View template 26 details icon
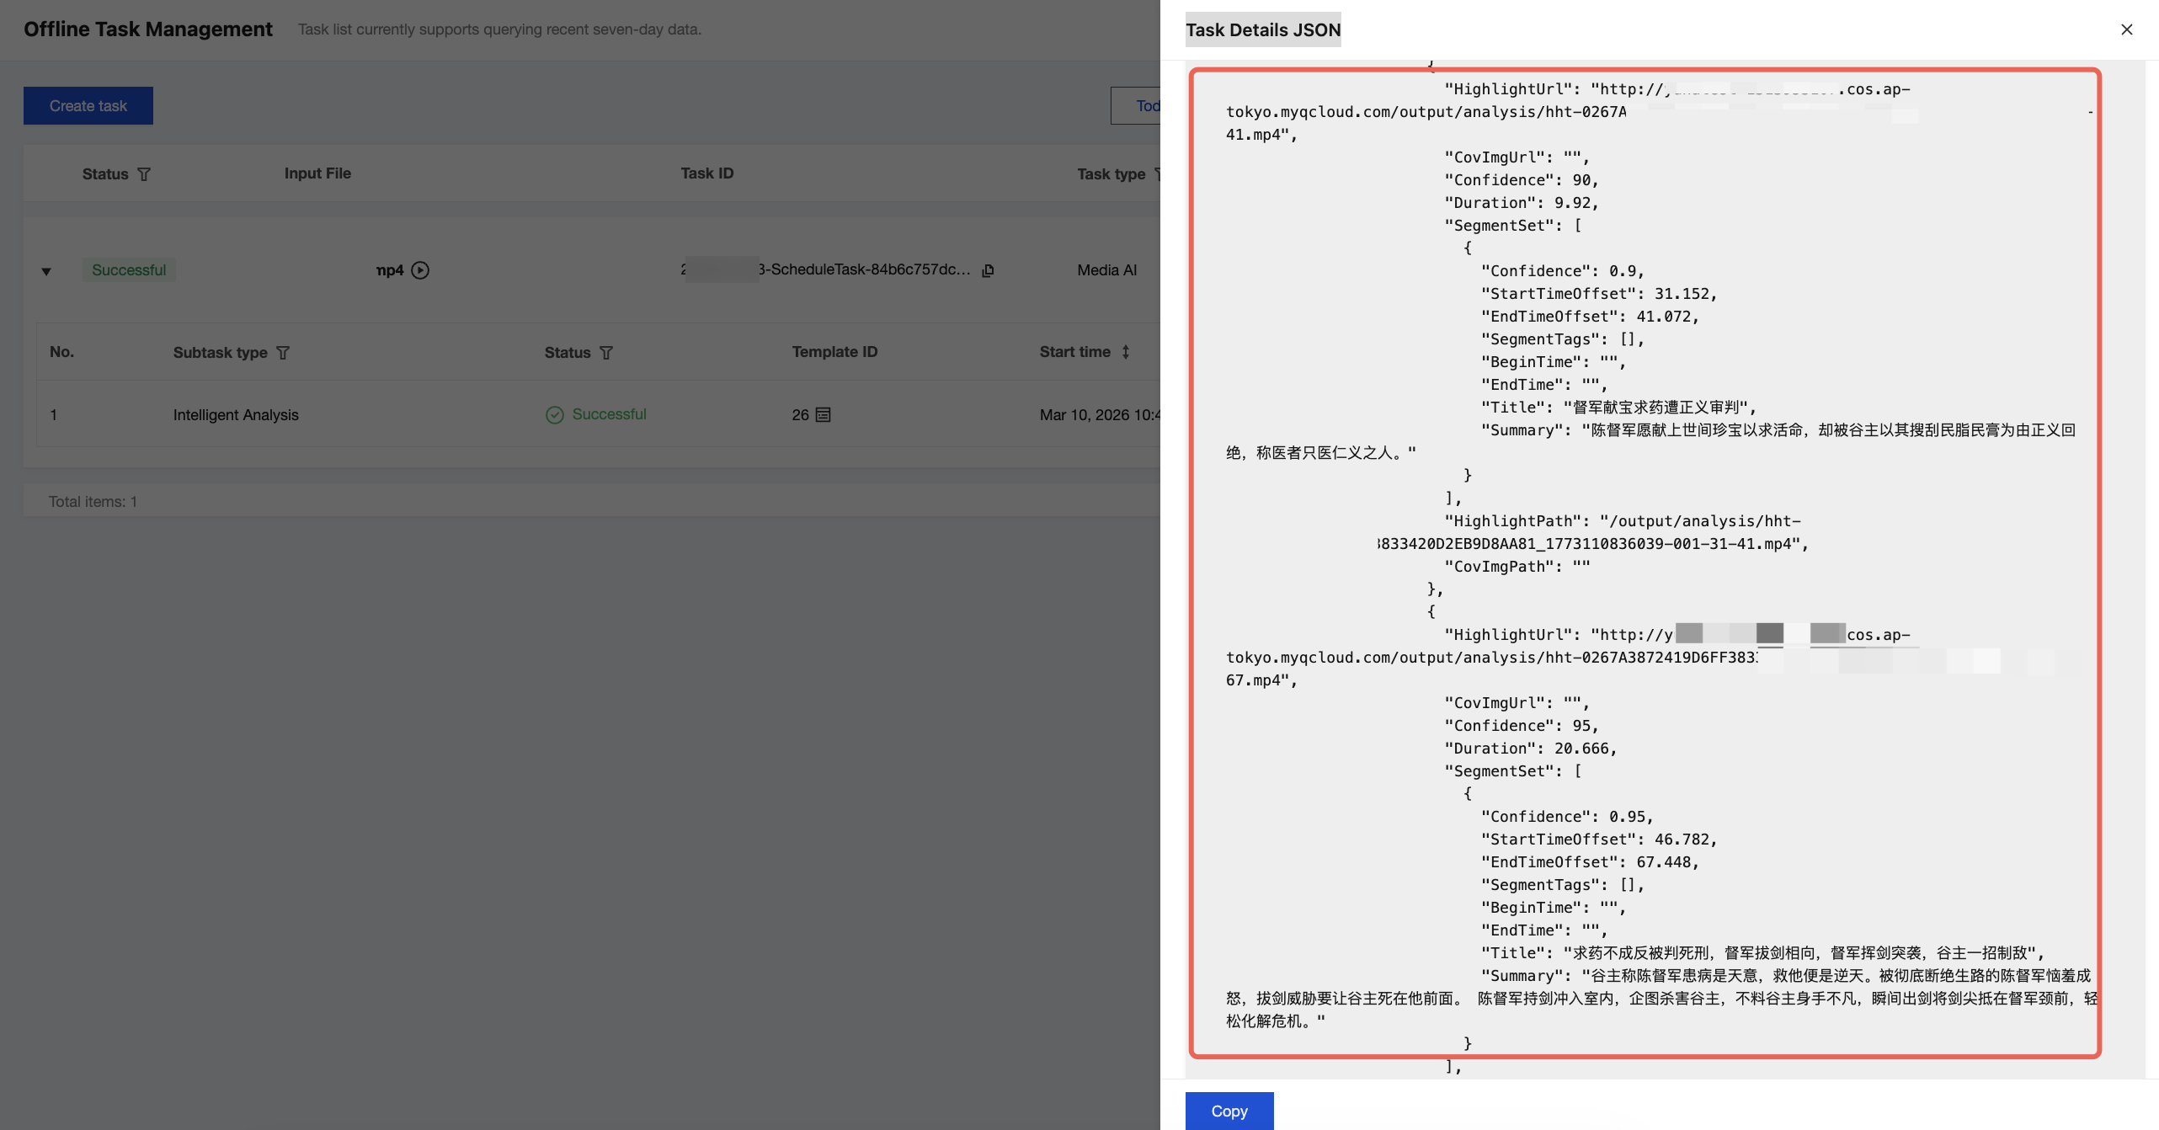The width and height of the screenshot is (2159, 1130). coord(824,415)
